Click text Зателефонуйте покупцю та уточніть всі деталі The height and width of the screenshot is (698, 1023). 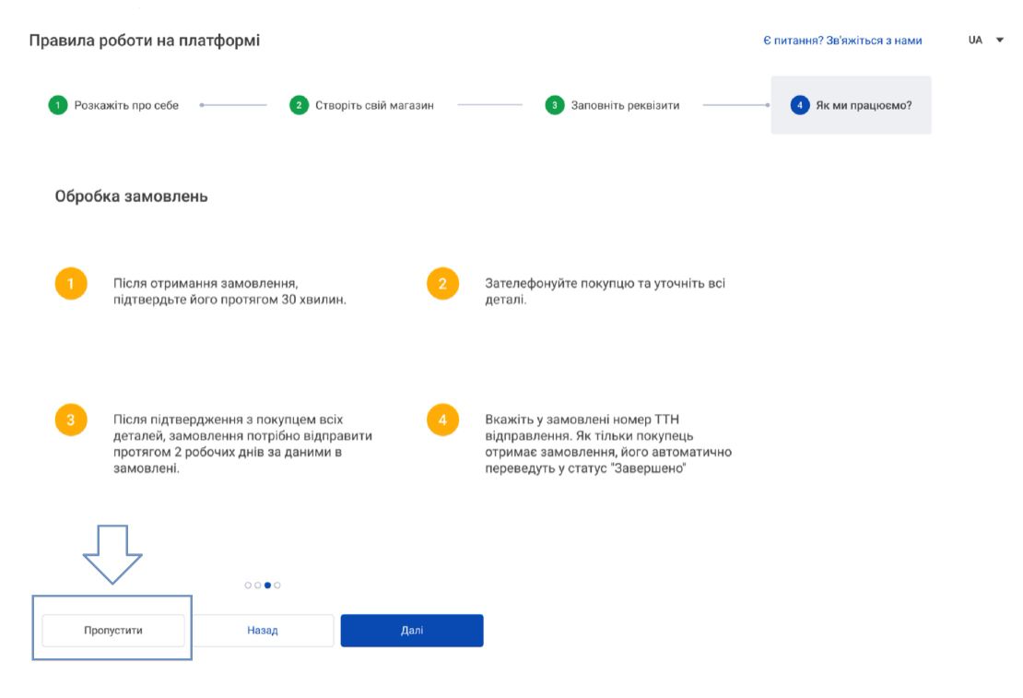tap(605, 291)
